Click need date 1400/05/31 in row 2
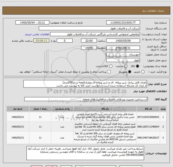The image size is (173, 167). (18, 127)
